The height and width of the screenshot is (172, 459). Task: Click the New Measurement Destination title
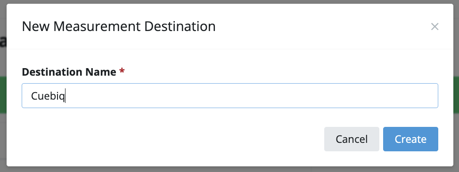click(x=119, y=27)
